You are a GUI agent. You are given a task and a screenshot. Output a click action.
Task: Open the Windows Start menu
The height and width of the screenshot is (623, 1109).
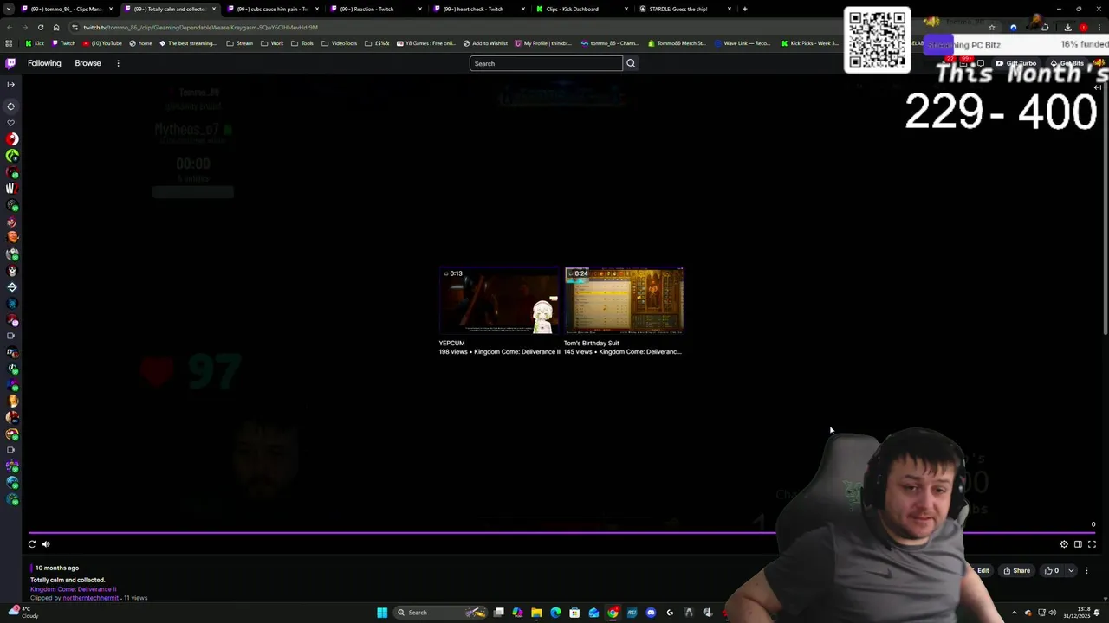tap(382, 613)
